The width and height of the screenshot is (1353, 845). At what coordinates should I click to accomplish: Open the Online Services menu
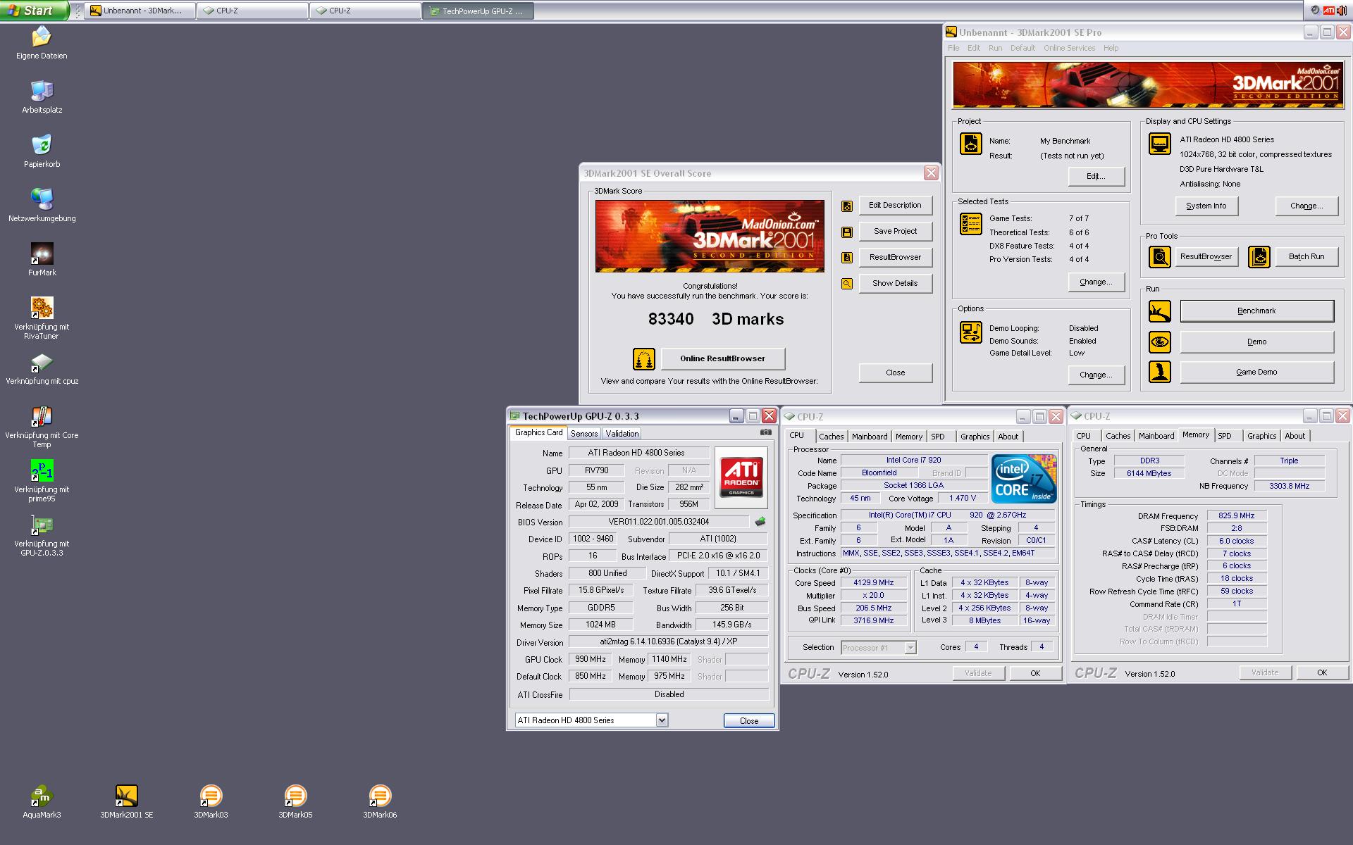coord(1069,48)
